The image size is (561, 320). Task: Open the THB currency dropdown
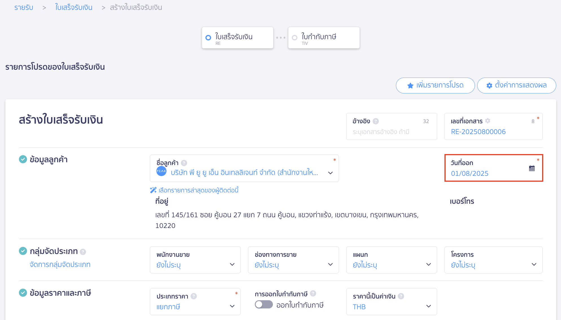tap(391, 302)
